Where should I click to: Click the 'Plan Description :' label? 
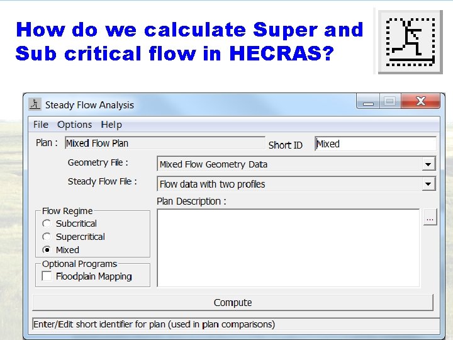pos(191,201)
